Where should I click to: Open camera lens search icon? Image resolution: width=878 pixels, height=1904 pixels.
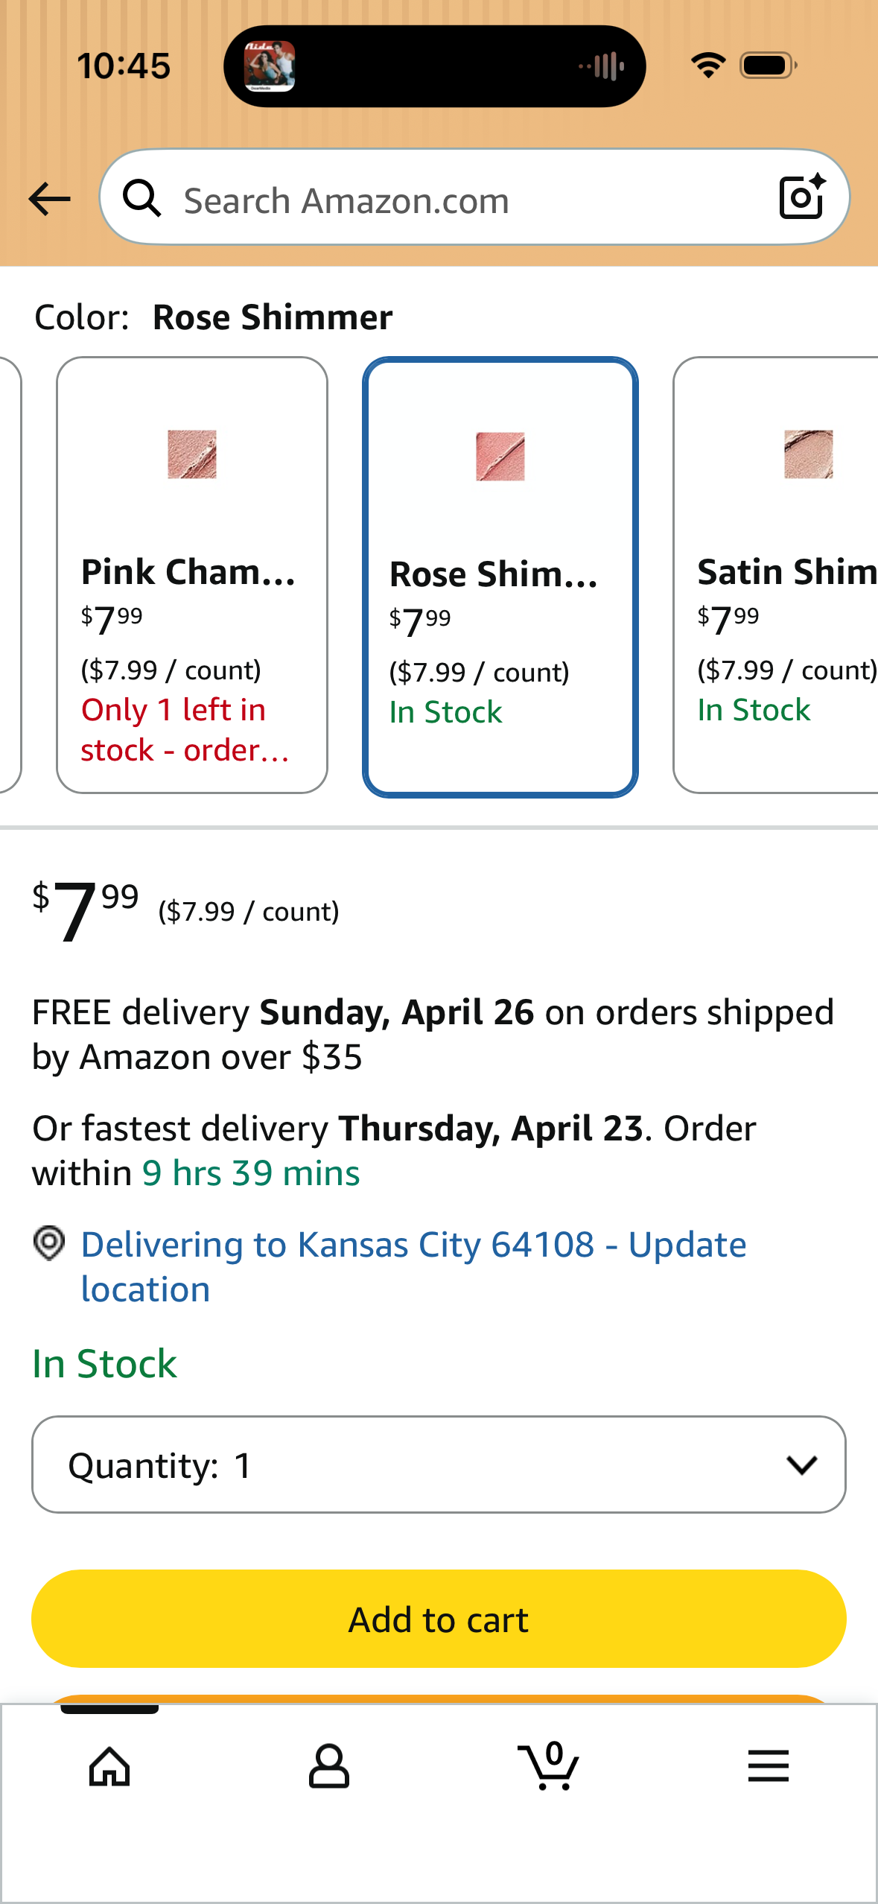(802, 197)
